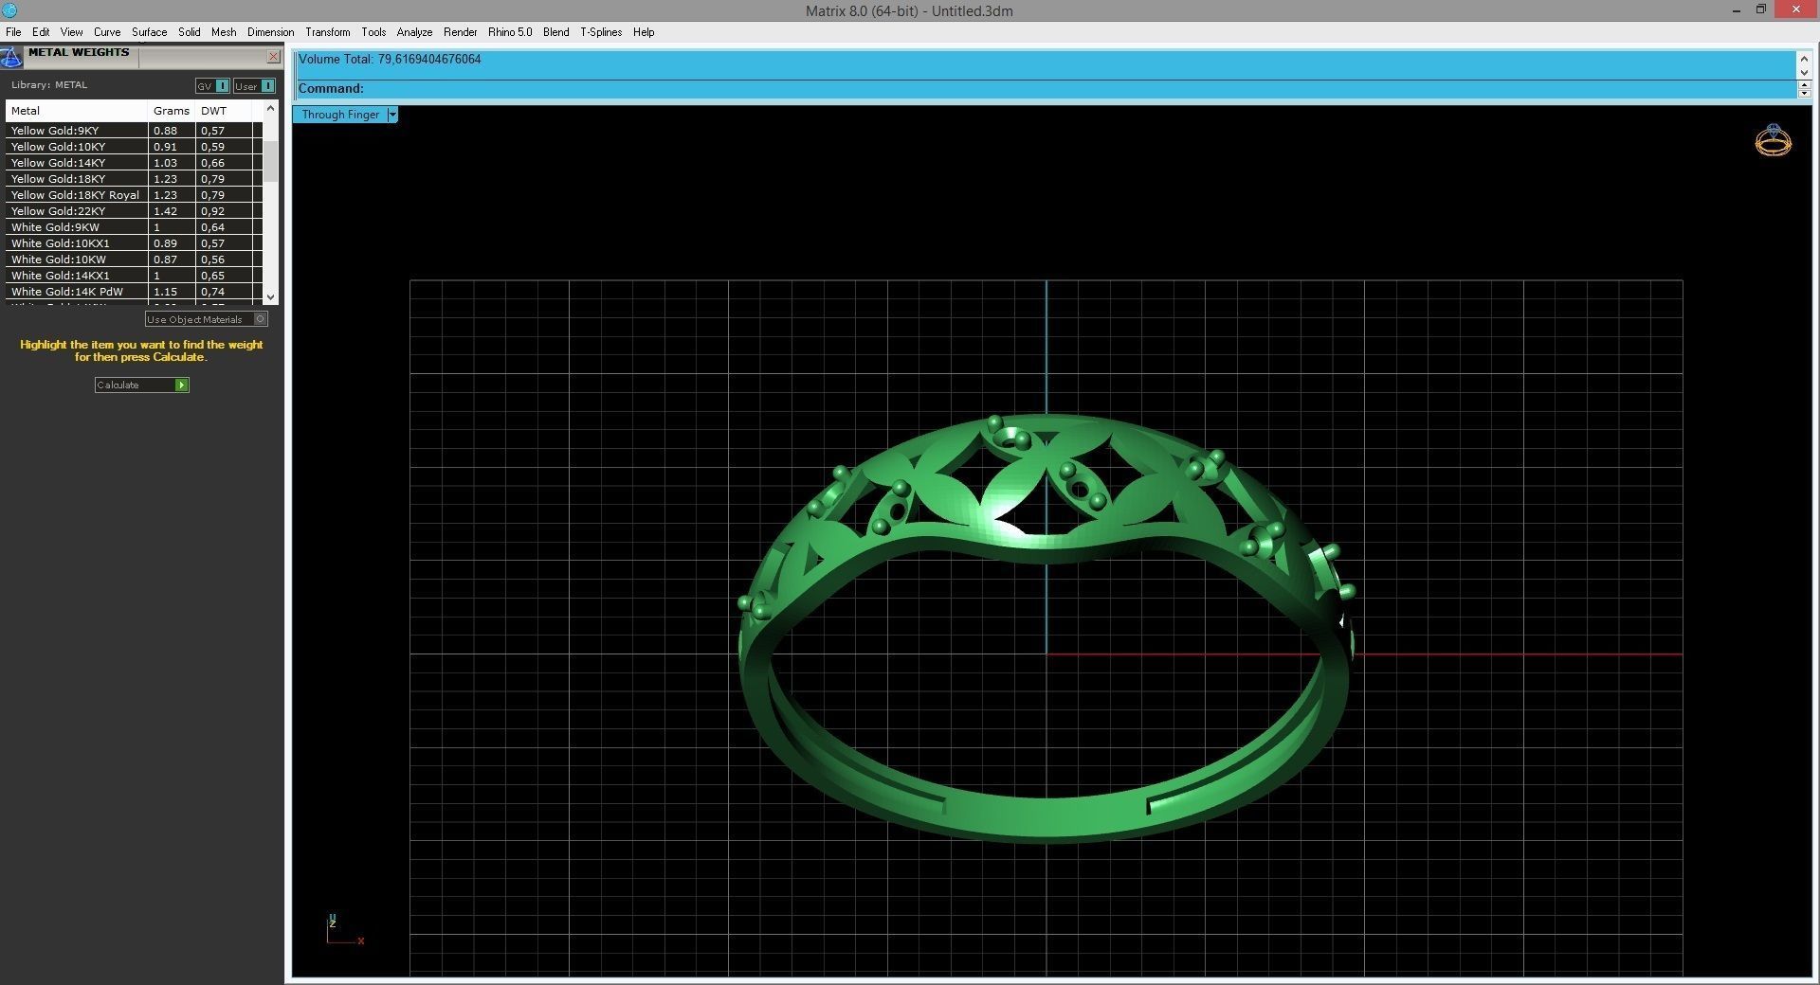Select the White Gold:10KX1 row
Viewport: 1820px width, 985px height.
tap(134, 243)
